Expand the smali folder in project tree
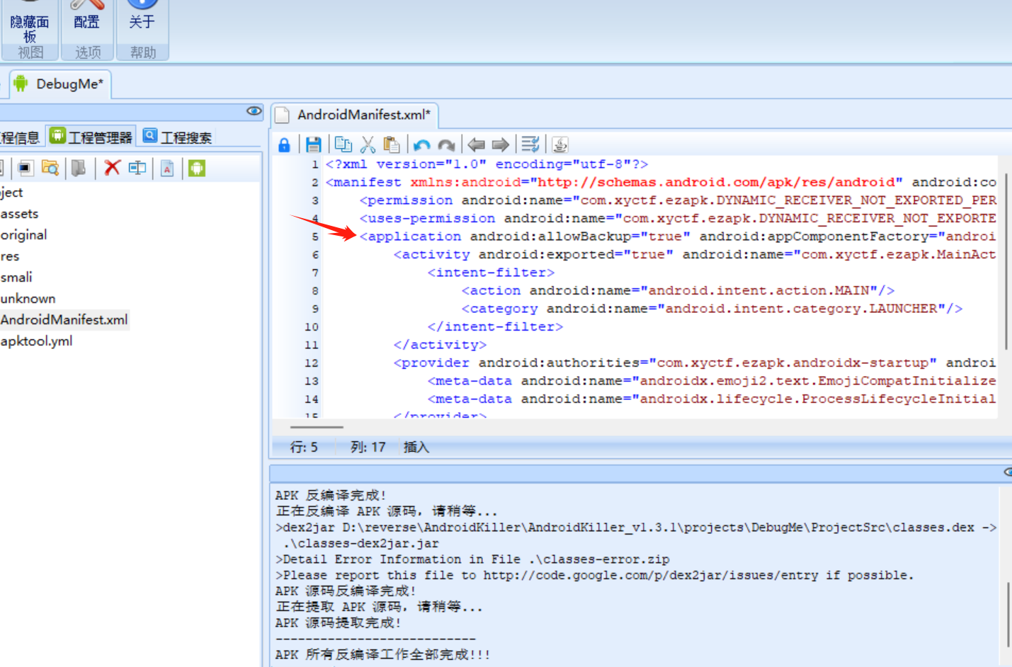 tap(17, 278)
